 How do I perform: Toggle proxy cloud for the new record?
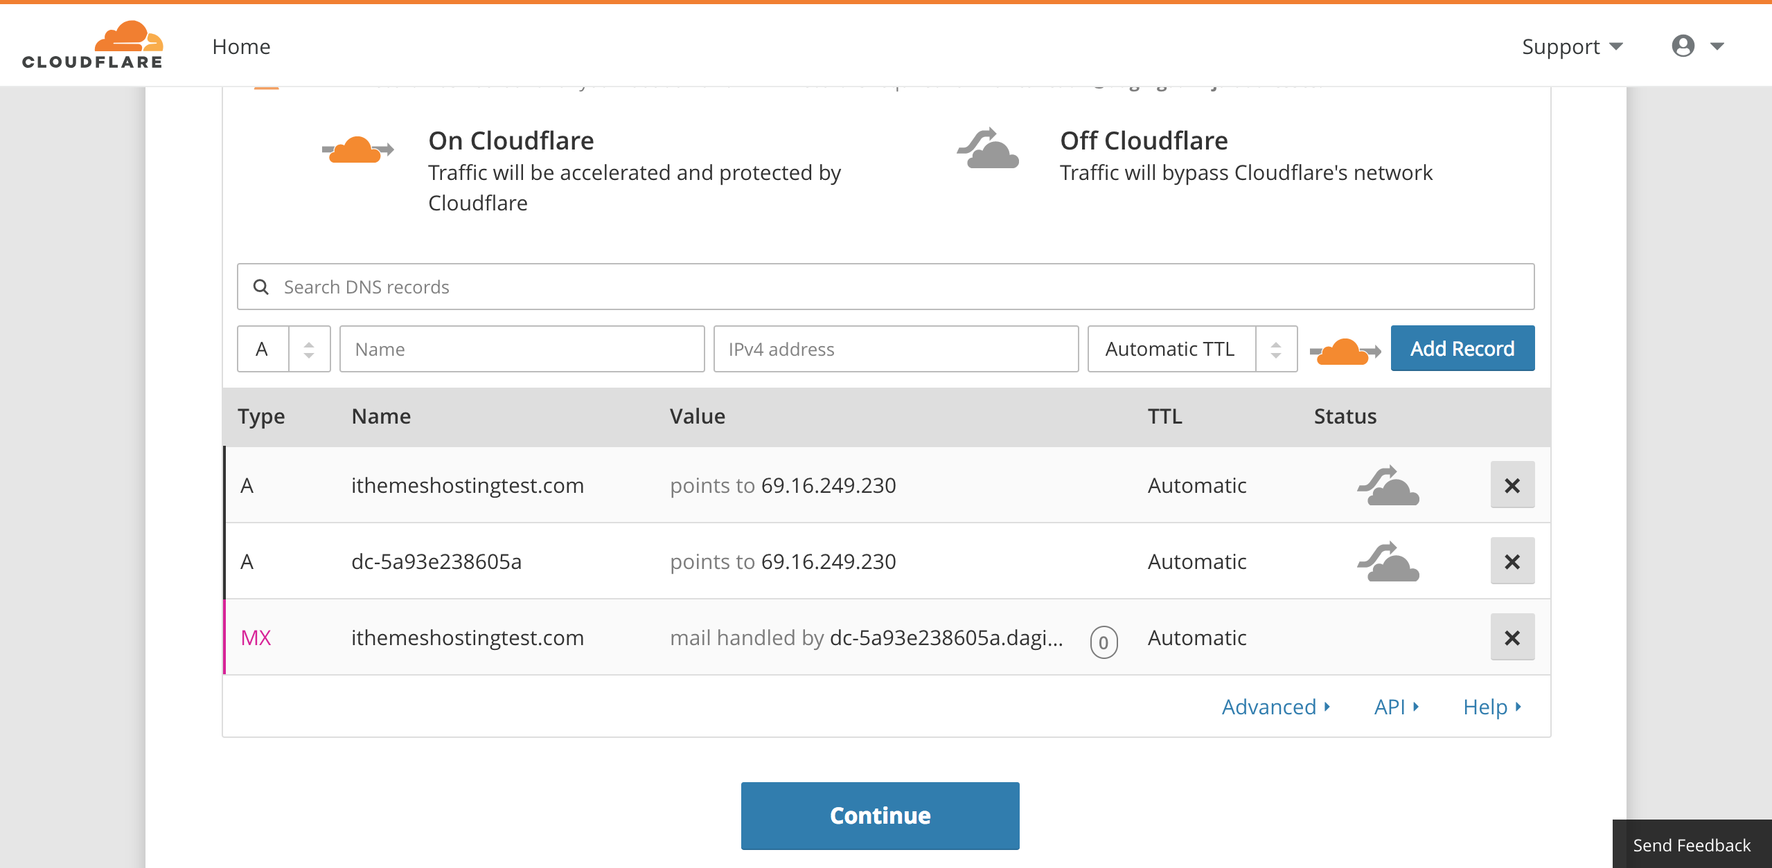1345,352
